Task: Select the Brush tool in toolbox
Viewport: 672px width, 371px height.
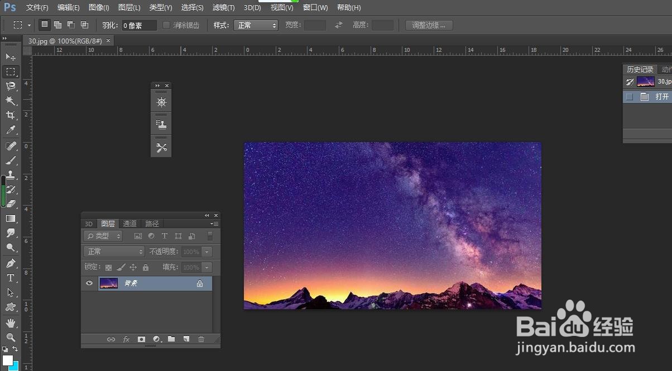Action: coord(11,160)
